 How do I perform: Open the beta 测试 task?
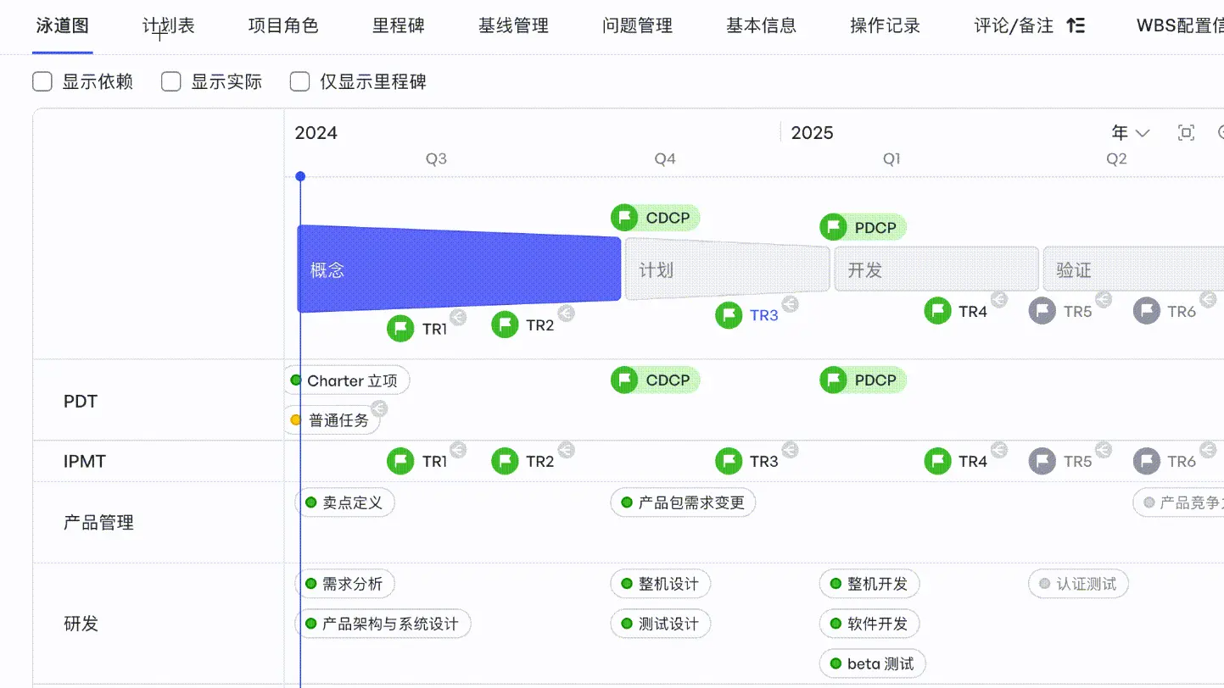point(873,663)
